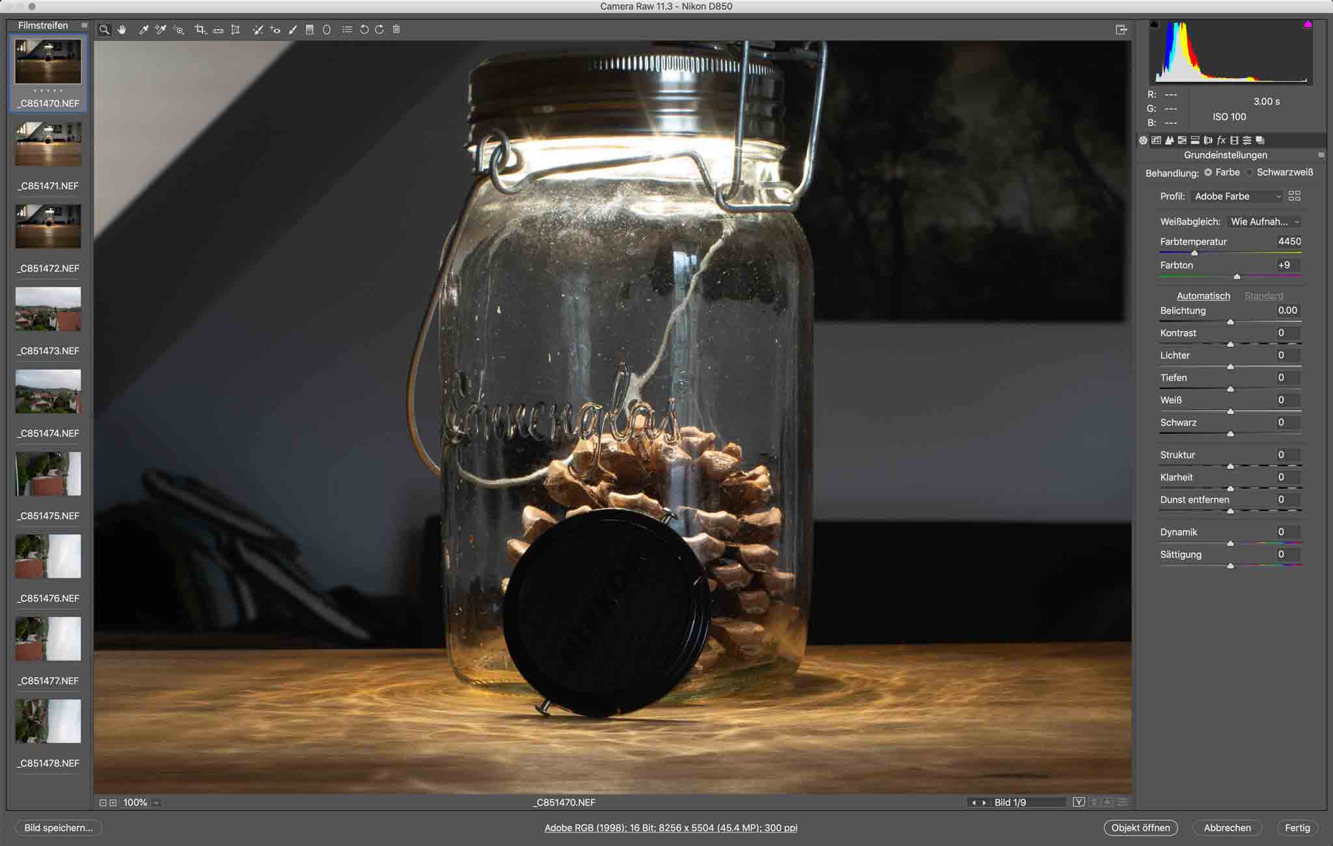Activate the Red Eye removal tool
This screenshot has height=846, width=1333.
point(275,29)
